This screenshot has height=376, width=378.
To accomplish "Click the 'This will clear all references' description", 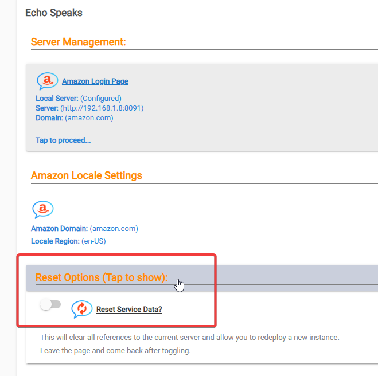I will (189, 337).
